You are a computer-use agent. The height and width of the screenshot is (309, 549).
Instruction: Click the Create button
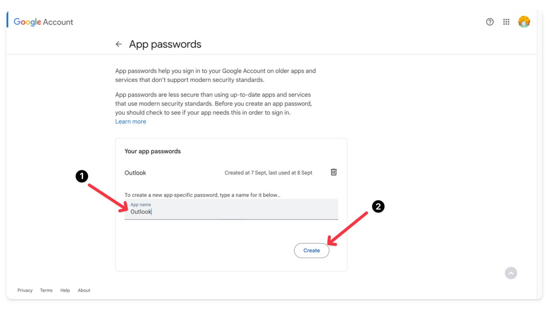tap(311, 250)
